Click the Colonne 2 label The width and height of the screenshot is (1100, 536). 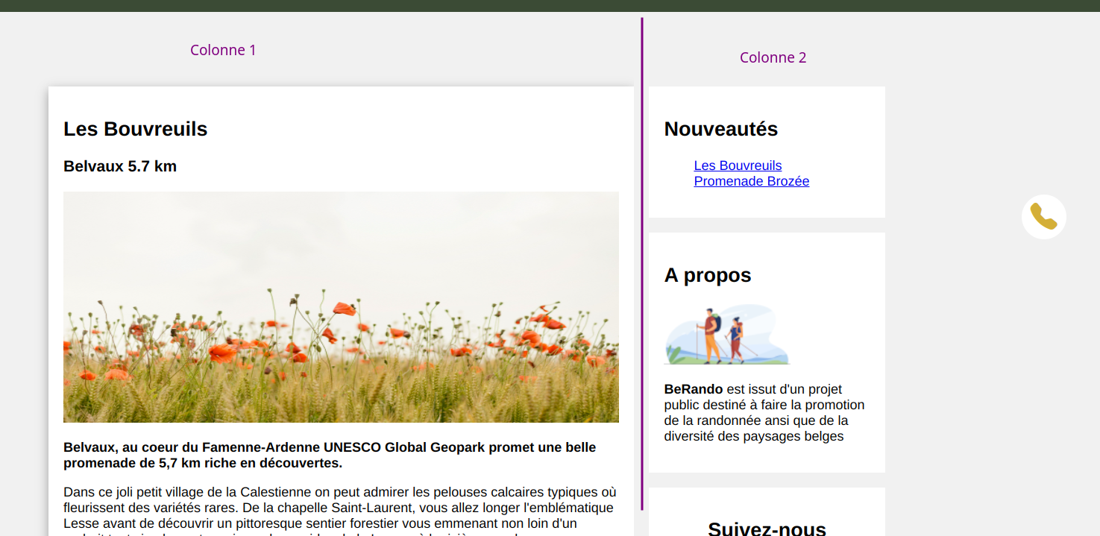tap(773, 57)
